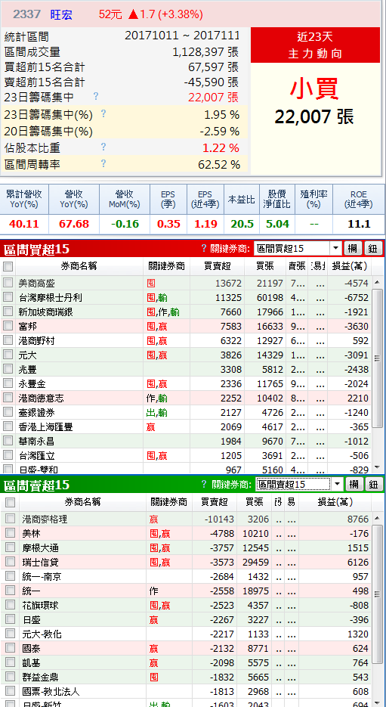386x707 pixels.
Task: Click help icon beside 23日籌碼集中(%)
Action: (x=103, y=113)
